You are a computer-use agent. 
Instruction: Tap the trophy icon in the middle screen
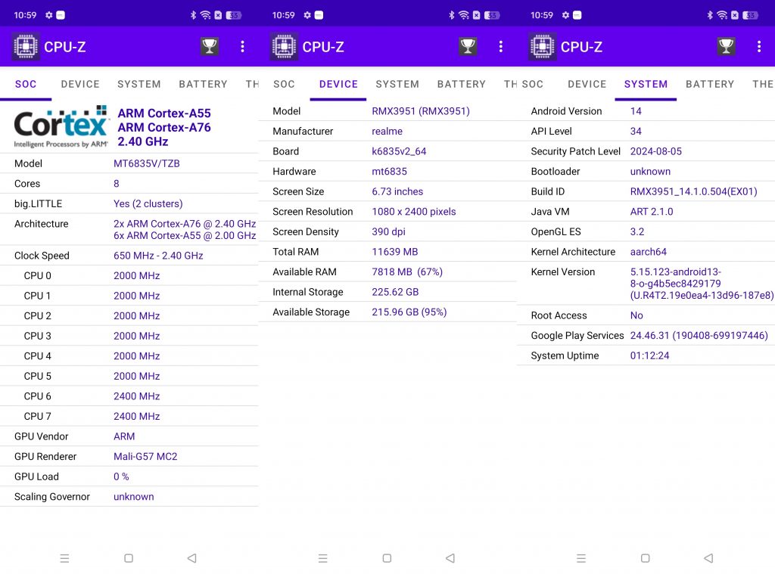(x=468, y=46)
